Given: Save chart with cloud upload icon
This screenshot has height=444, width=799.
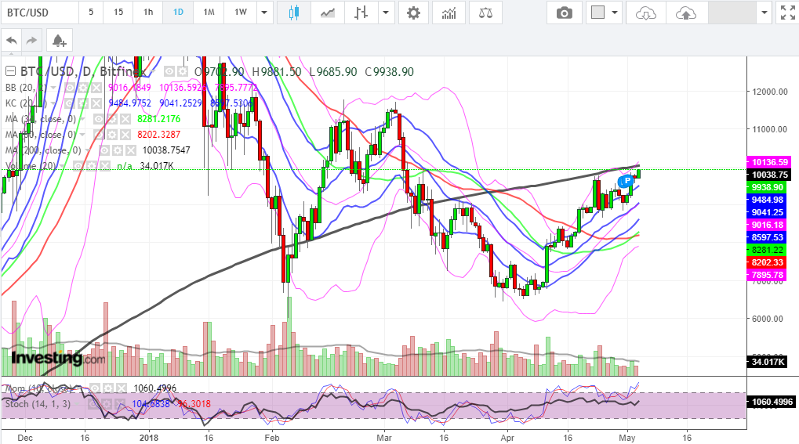Looking at the screenshot, I should tap(685, 13).
